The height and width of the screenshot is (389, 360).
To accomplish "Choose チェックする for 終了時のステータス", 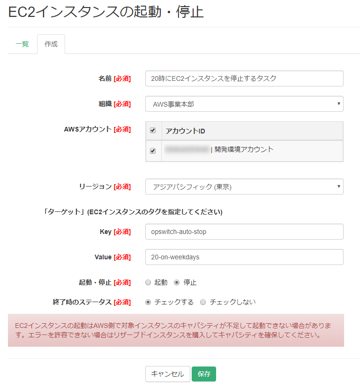I will click(149, 302).
